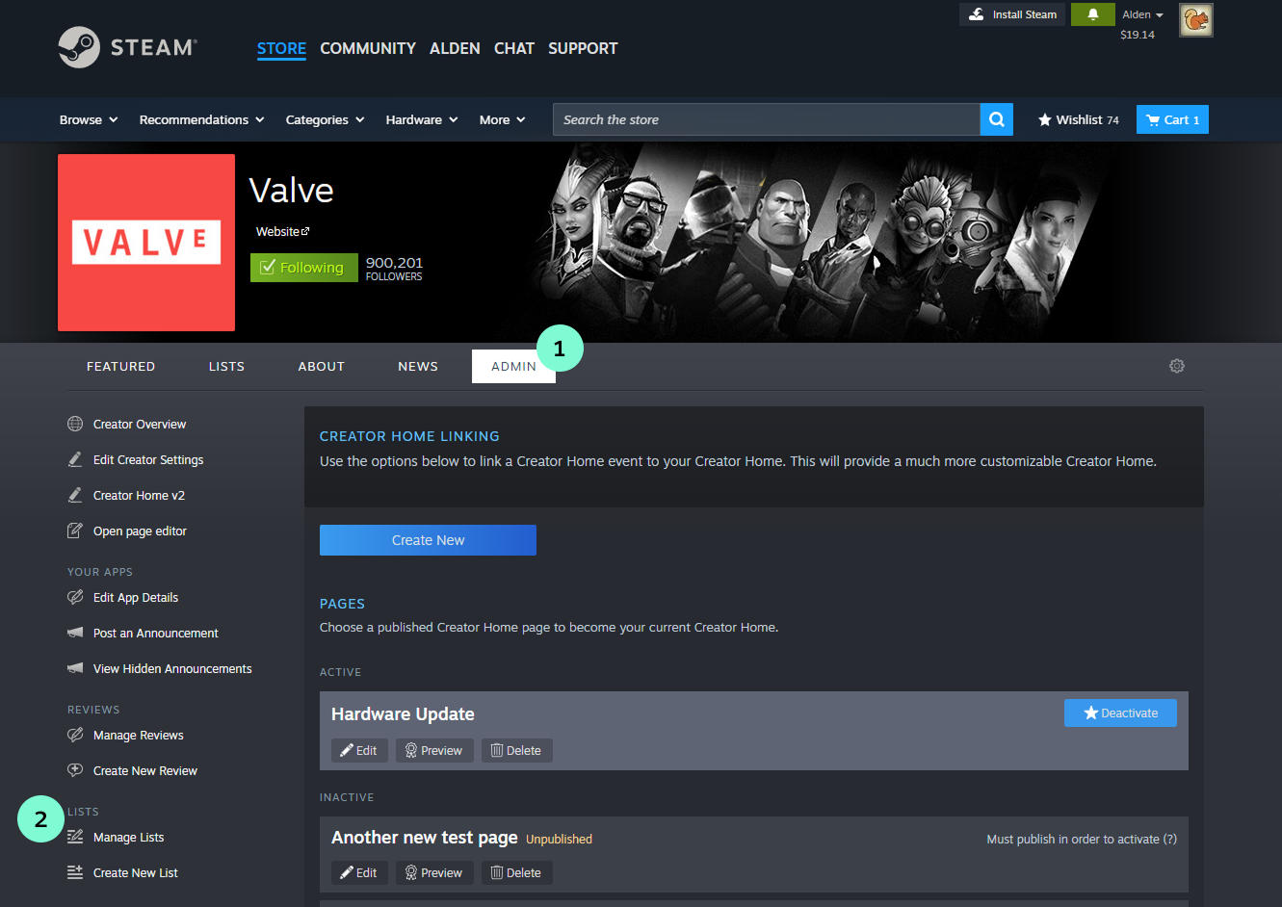Click the 900,201 followers count
The width and height of the screenshot is (1282, 907).
pos(394,263)
